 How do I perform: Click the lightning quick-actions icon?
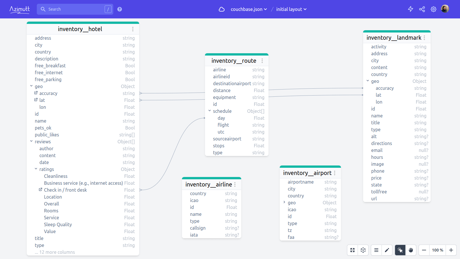pos(410,9)
